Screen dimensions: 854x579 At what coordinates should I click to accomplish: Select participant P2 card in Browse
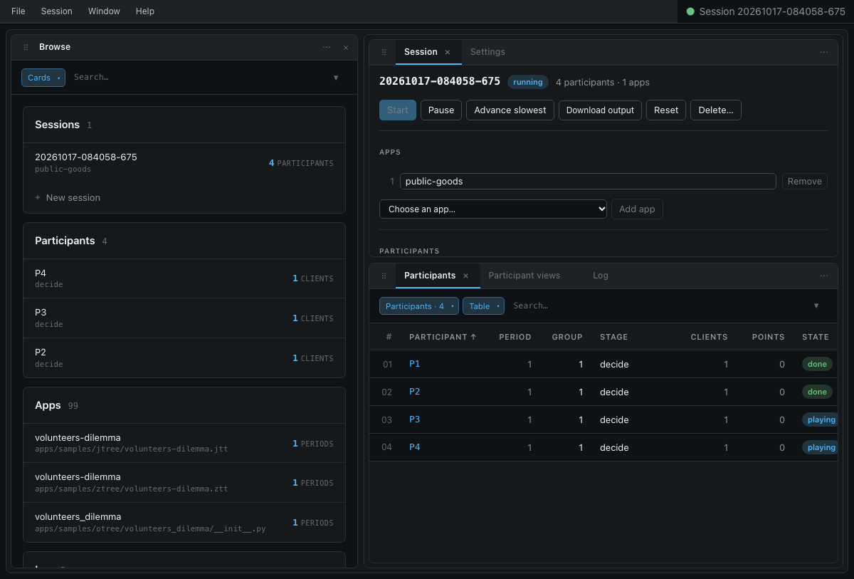184,358
